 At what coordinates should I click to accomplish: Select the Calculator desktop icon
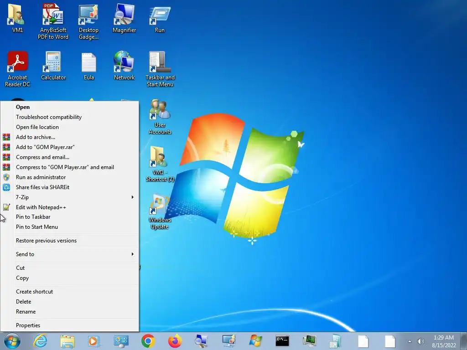pos(53,66)
